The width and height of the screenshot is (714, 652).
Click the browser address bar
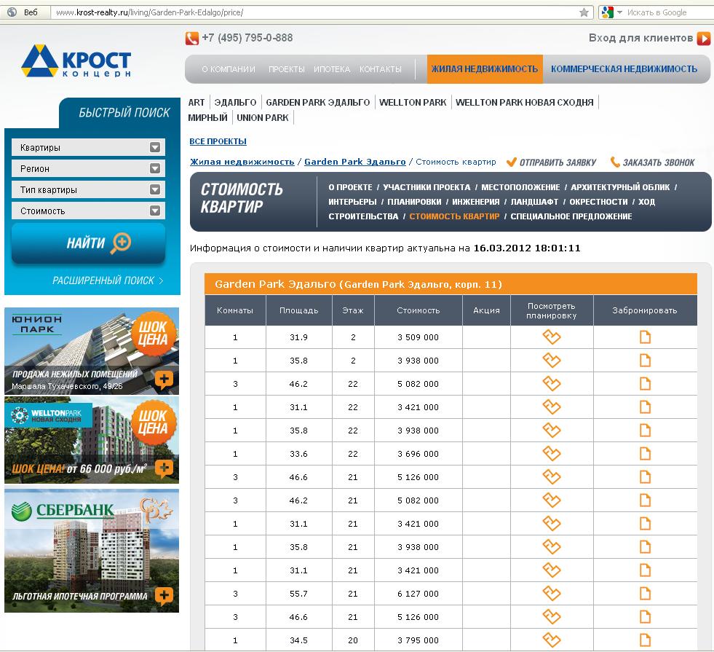pos(314,12)
